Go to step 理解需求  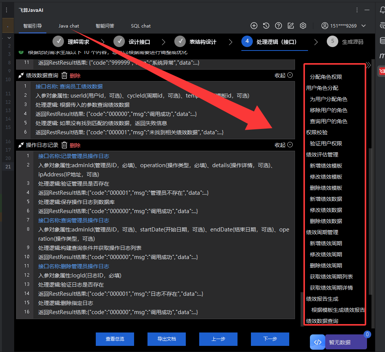71,42
